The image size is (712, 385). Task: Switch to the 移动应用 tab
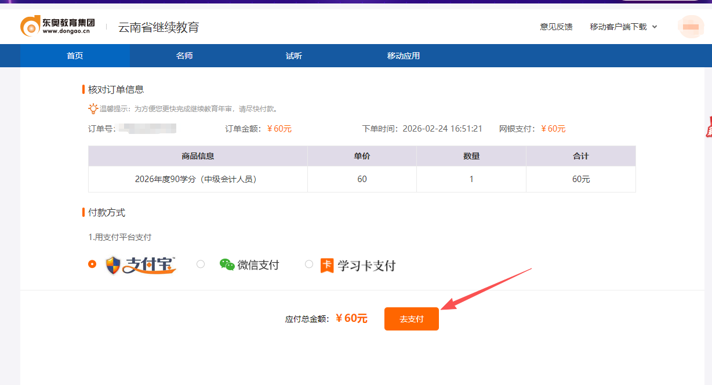click(403, 55)
